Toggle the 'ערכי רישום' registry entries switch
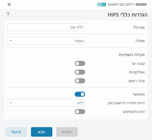Viewport: 152px width, 140px height. pyautogui.click(x=80, y=81)
